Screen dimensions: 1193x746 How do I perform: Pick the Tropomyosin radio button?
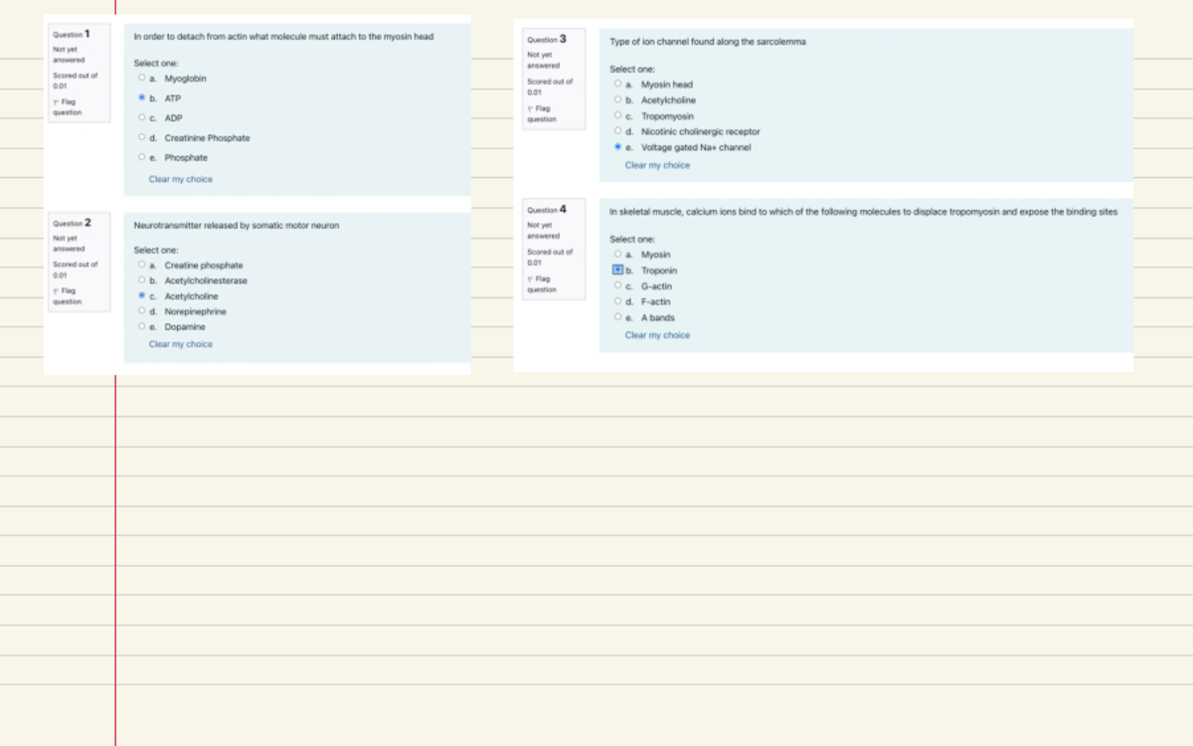click(x=618, y=115)
